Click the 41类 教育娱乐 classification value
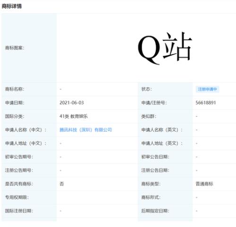Viewport: 236px width, 227px height. click(74, 117)
